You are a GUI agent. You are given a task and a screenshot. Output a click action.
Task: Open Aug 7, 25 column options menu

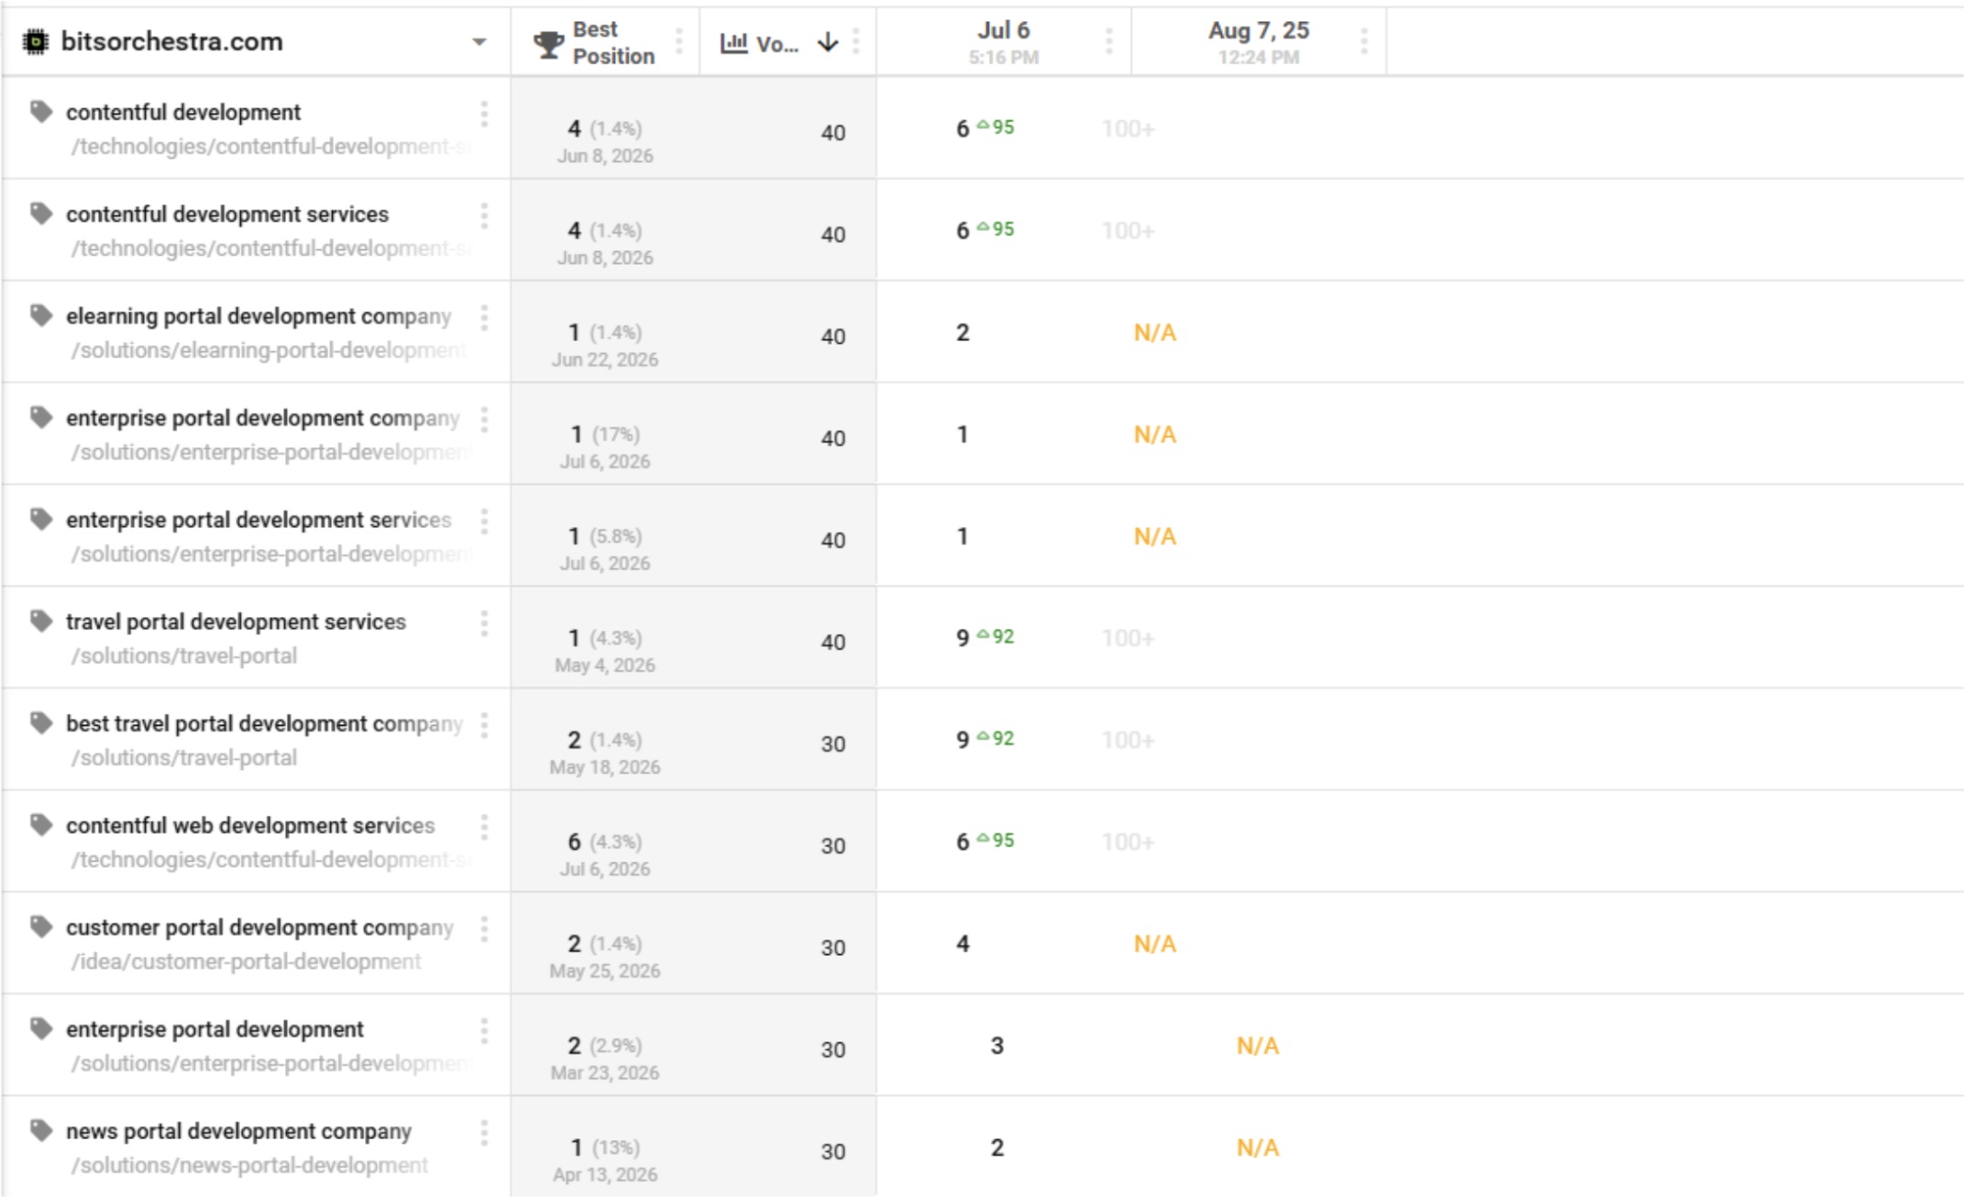[x=1364, y=41]
